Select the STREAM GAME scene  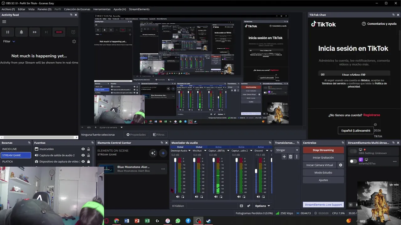click(16, 155)
